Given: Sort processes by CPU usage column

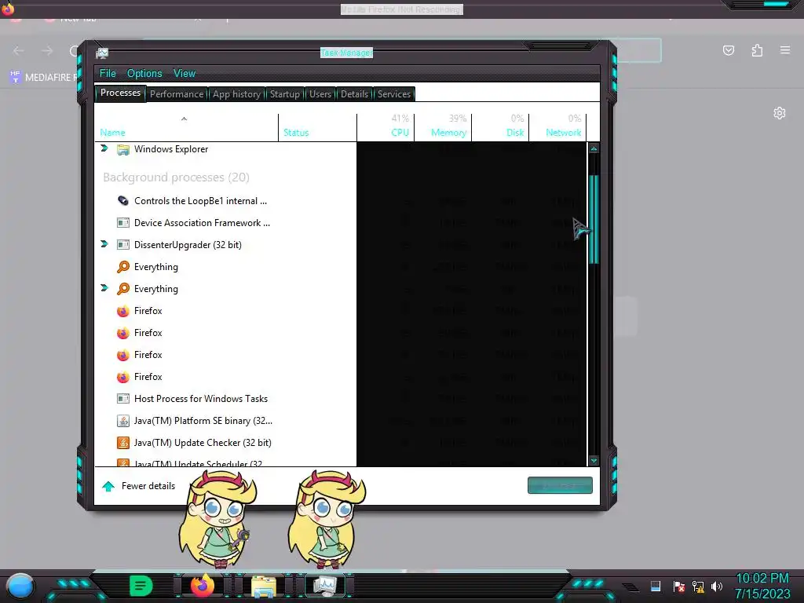Looking at the screenshot, I should pos(386,127).
